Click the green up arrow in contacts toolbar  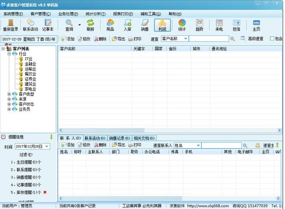pyautogui.click(x=277, y=145)
